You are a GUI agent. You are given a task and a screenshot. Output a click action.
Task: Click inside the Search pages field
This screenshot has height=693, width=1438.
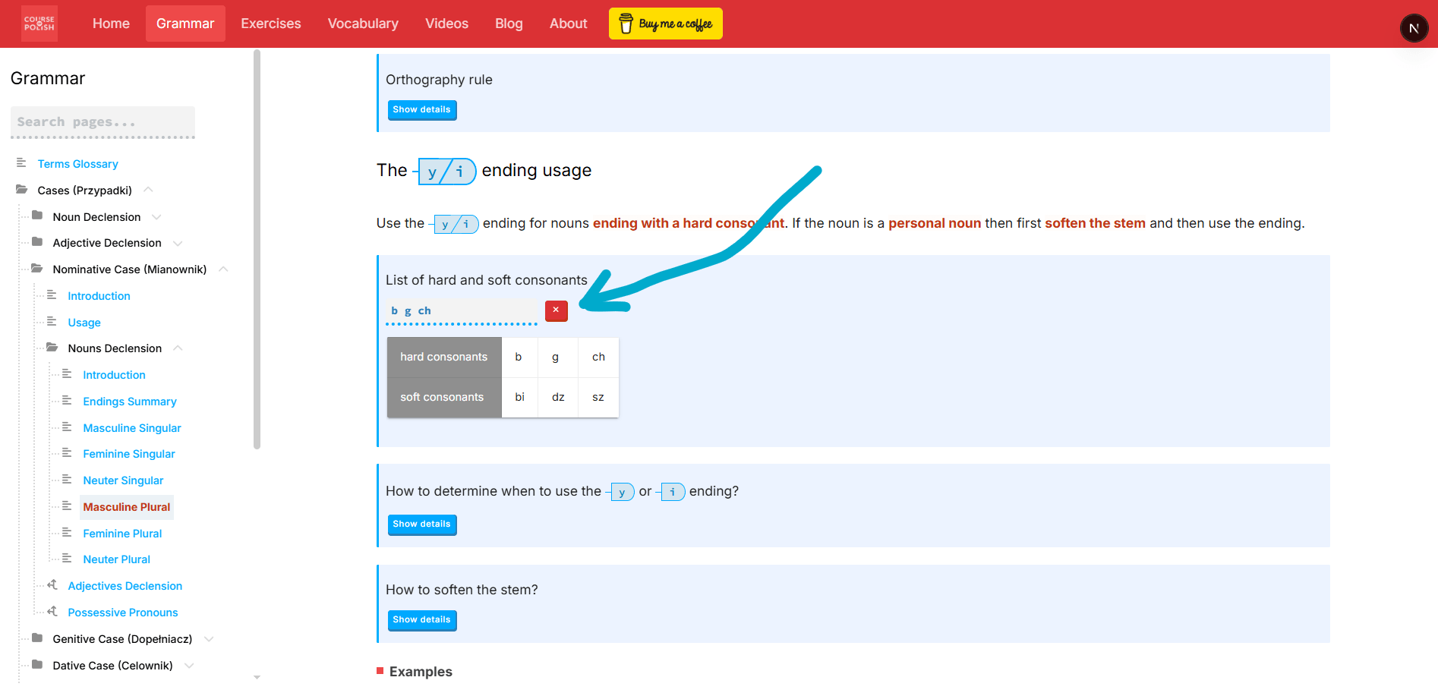102,121
